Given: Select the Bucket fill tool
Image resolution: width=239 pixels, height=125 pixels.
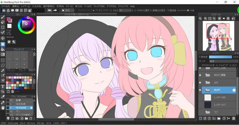Looking at the screenshot, I should click(3, 49).
